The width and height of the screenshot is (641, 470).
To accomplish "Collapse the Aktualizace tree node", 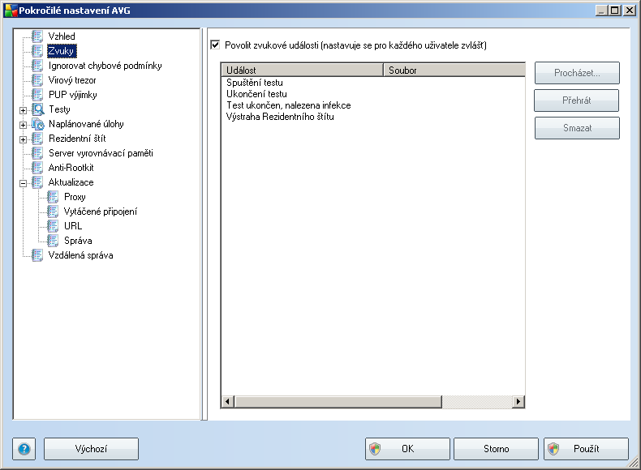I will click(24, 183).
